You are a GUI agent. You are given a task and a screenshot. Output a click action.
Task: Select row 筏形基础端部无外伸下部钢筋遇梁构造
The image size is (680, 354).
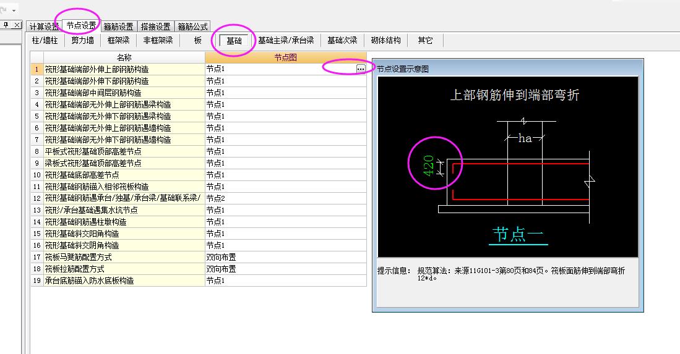124,116
